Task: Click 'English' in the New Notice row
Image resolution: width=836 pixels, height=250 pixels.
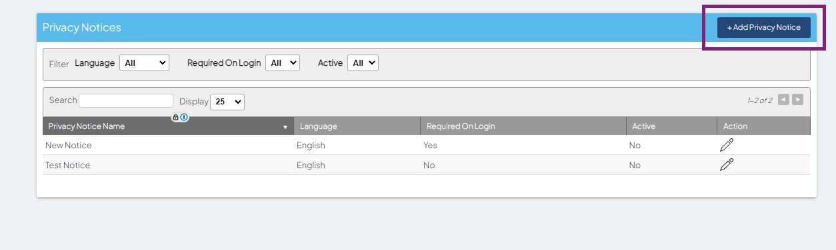Action: pyautogui.click(x=311, y=145)
